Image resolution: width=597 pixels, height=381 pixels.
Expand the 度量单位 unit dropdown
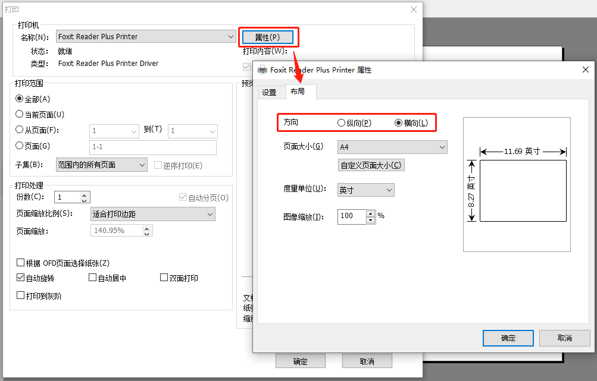click(x=365, y=190)
